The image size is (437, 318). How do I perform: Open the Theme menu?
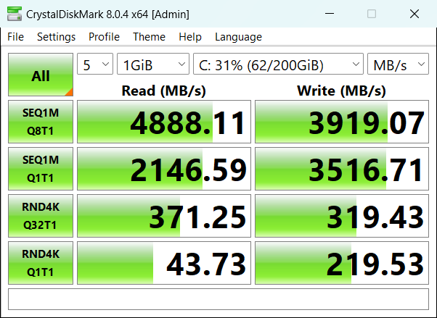149,37
